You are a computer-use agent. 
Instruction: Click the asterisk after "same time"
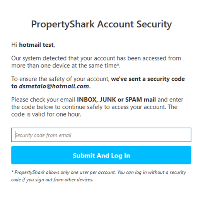118,64
